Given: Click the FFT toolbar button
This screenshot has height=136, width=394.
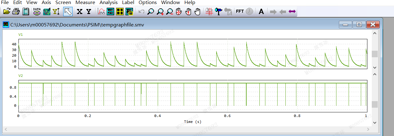Looking at the screenshot, I should [x=240, y=12].
